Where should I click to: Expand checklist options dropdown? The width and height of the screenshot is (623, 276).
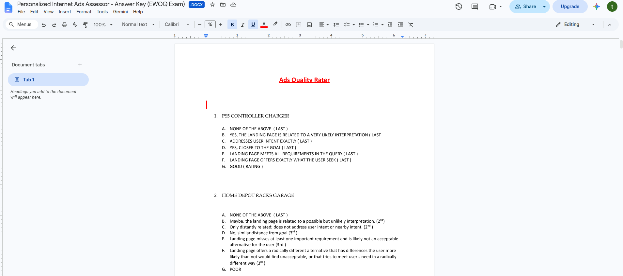pyautogui.click(x=354, y=25)
